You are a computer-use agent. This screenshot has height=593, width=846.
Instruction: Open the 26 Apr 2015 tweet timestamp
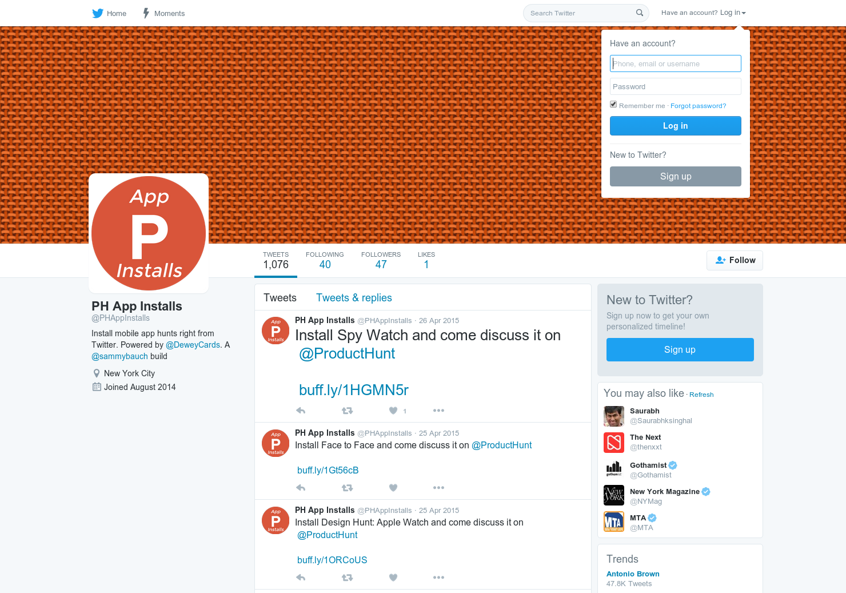439,321
